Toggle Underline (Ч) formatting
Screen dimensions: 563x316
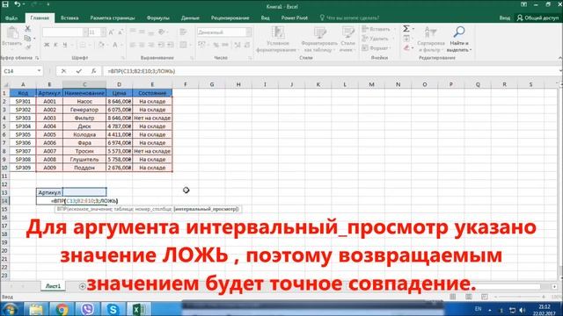pos(65,45)
